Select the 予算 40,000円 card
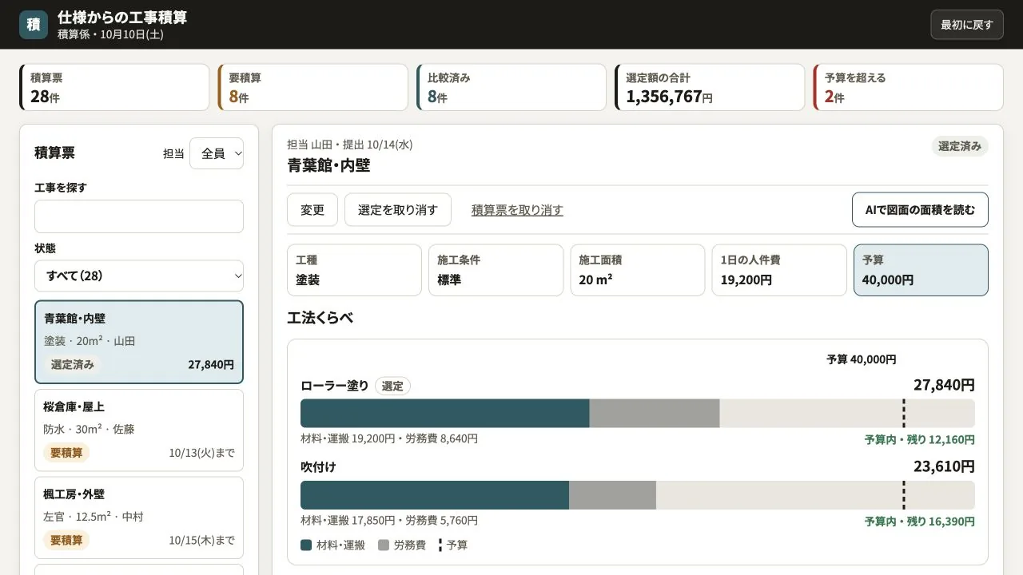 pyautogui.click(x=921, y=270)
